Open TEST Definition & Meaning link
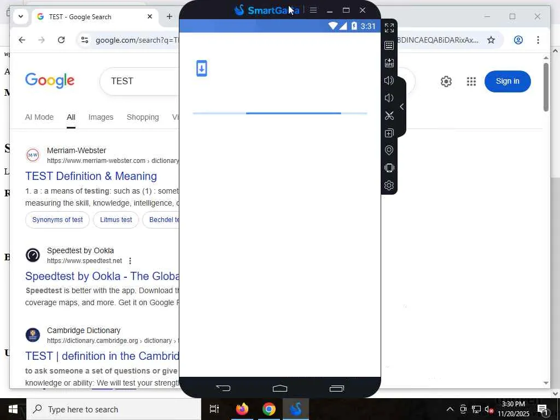 coord(91,176)
